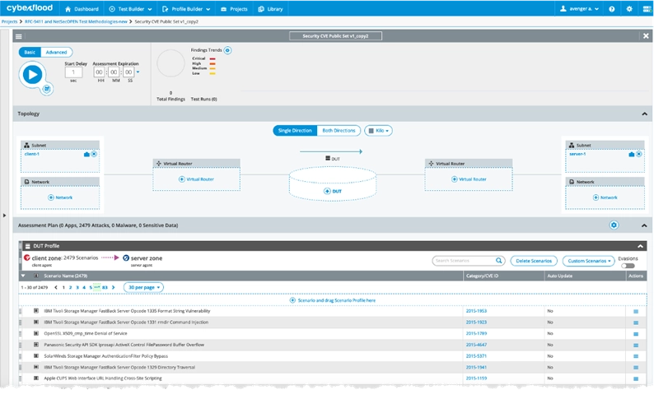654x399 pixels.
Task: Open settings via the top gear icon
Action: pyautogui.click(x=629, y=9)
